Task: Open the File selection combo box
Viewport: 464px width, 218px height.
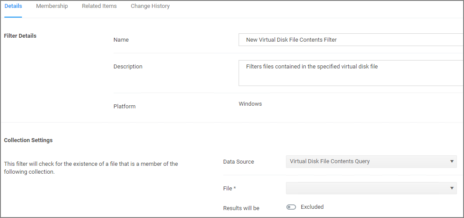Action: [x=371, y=188]
